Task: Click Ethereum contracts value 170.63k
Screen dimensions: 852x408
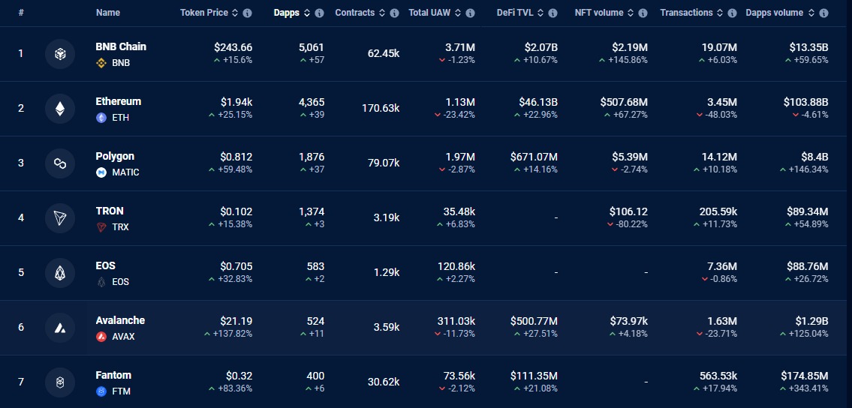Action: [381, 109]
